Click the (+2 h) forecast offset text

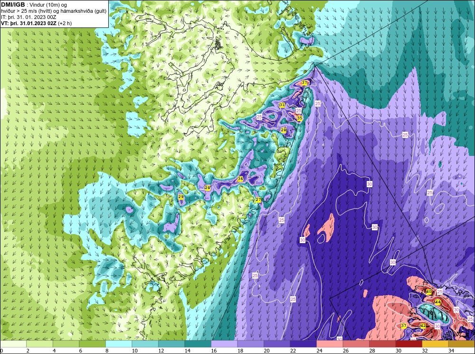[x=65, y=23]
